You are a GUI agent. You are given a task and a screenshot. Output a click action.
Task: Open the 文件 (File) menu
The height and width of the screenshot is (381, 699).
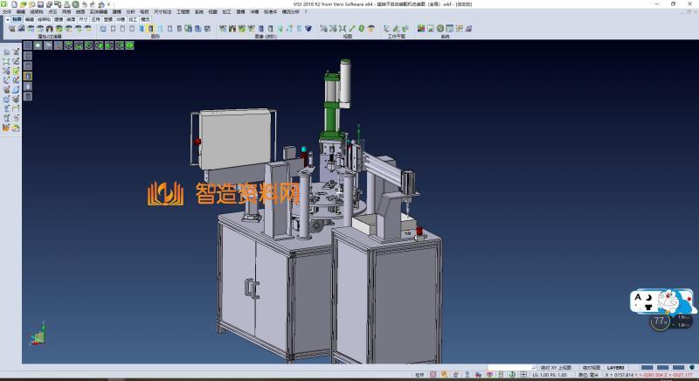point(7,12)
